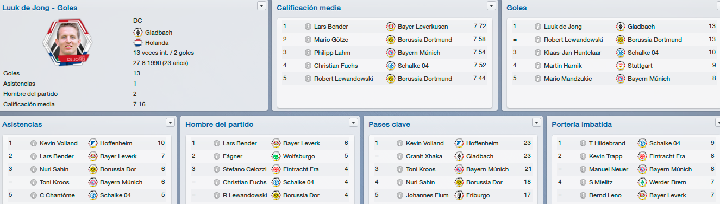Click the info icon beside Granit Xhaka
This screenshot has height=204, width=720.
(x=400, y=157)
